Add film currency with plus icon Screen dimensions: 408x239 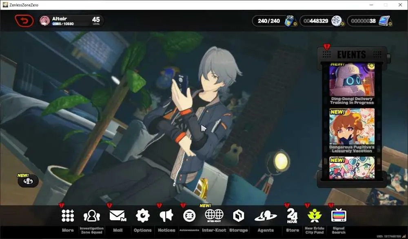390,24
